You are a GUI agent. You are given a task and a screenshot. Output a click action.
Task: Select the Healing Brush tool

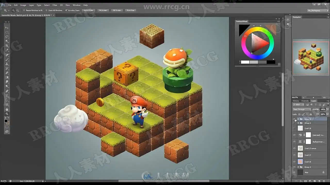7,55
